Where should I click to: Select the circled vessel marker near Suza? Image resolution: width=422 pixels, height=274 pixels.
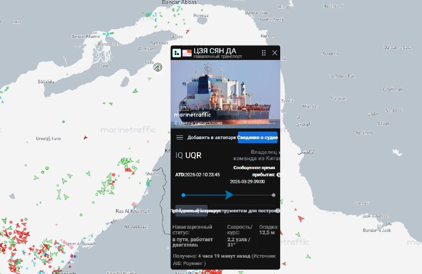(x=158, y=67)
